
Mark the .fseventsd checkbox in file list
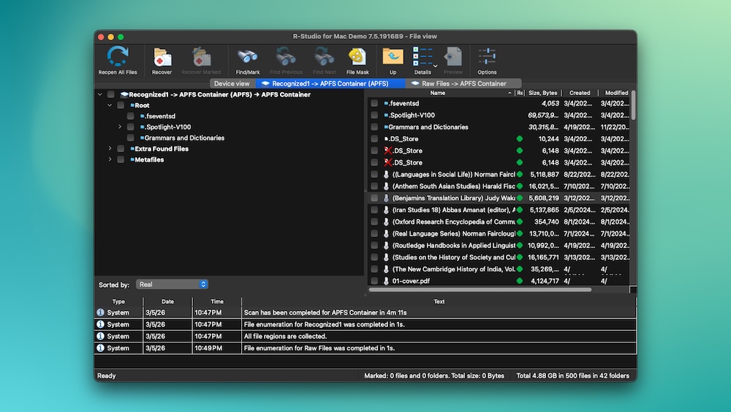click(x=374, y=103)
